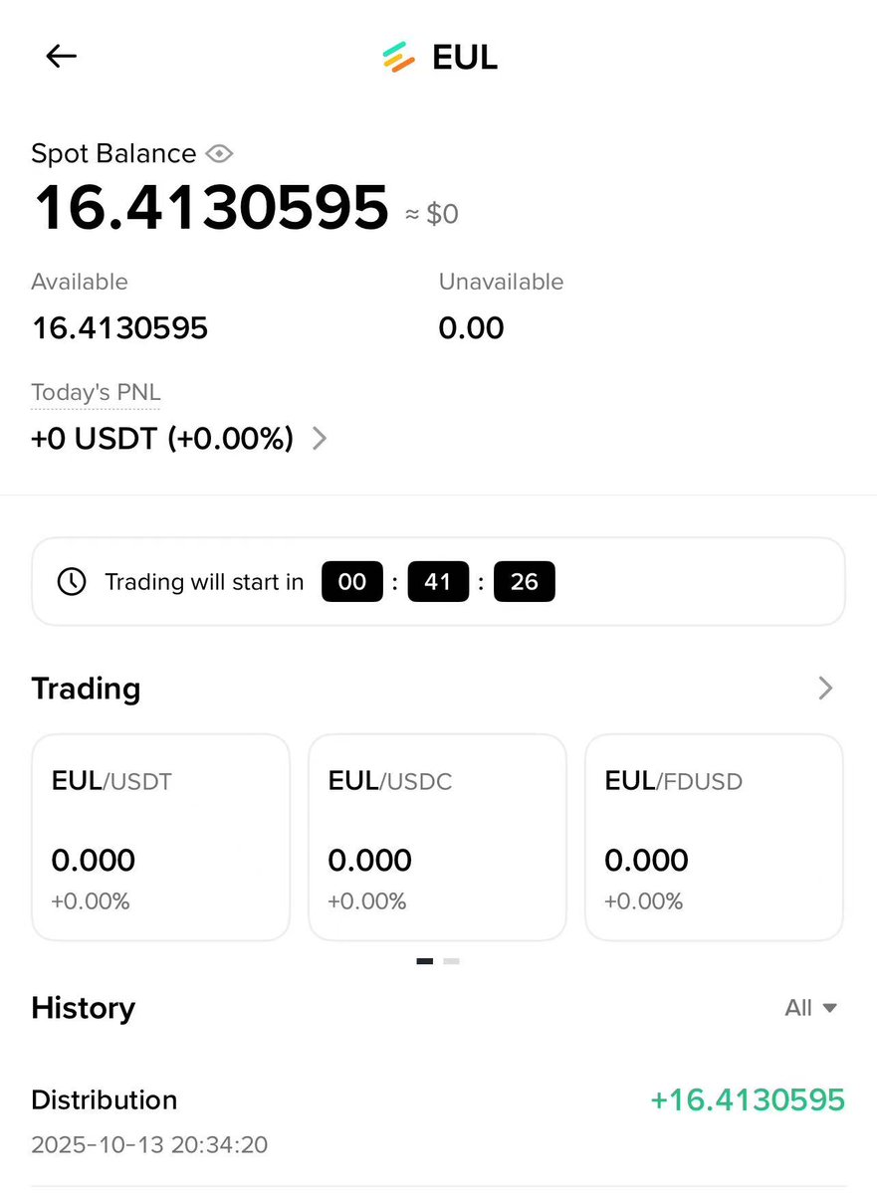Select the first page indicator dot
The height and width of the screenshot is (1193, 877).
click(425, 961)
